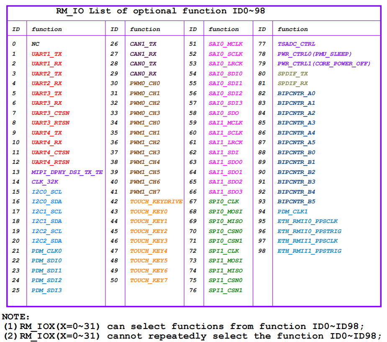Select UART4_TX function cell
Image resolution: width=387 pixels, height=342 pixels.
46,133
